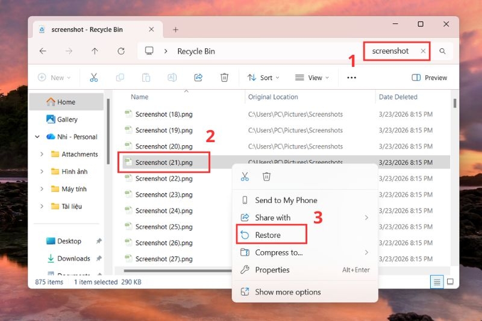Switch to details view icon in status bar

point(437,282)
